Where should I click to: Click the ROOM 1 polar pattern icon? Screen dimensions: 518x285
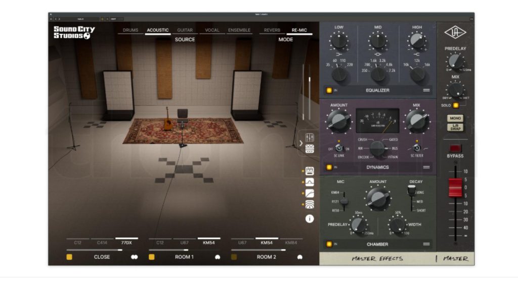tap(218, 257)
